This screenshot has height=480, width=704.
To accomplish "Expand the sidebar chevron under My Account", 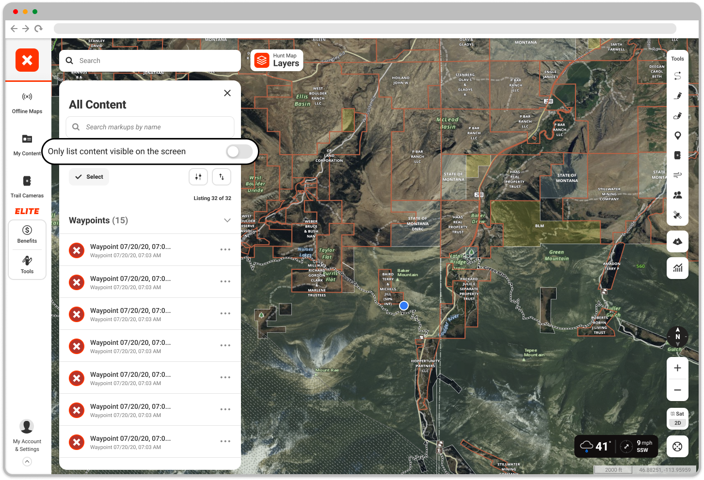I will click(27, 462).
